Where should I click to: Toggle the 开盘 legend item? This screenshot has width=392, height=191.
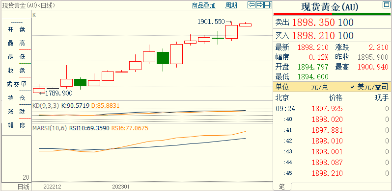tap(17, 30)
